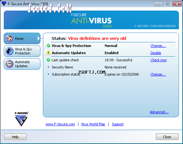Click the 'Last update check' row label

click(65, 60)
